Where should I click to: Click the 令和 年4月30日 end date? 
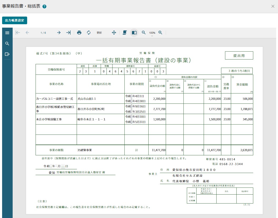pyautogui.click(x=135, y=101)
